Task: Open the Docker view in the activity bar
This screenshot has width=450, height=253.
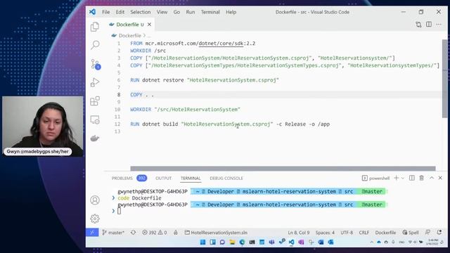Action: tap(95, 138)
